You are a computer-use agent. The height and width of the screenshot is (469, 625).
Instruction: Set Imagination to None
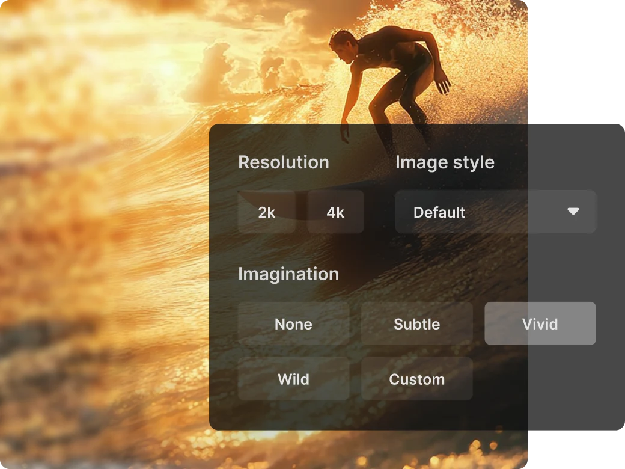293,324
